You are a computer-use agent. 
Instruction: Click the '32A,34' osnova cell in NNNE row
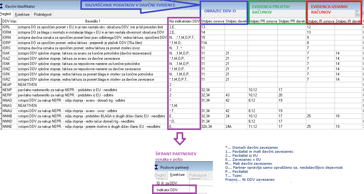tap(213, 127)
